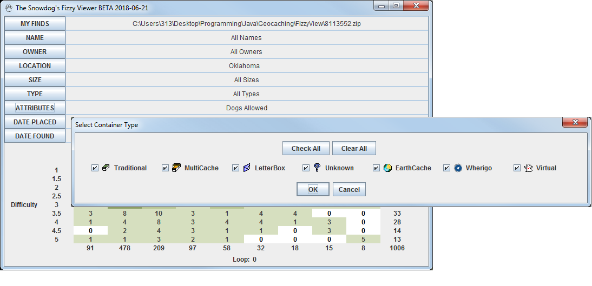Click the EarthCache globe icon
592x286 pixels.
(x=387, y=168)
